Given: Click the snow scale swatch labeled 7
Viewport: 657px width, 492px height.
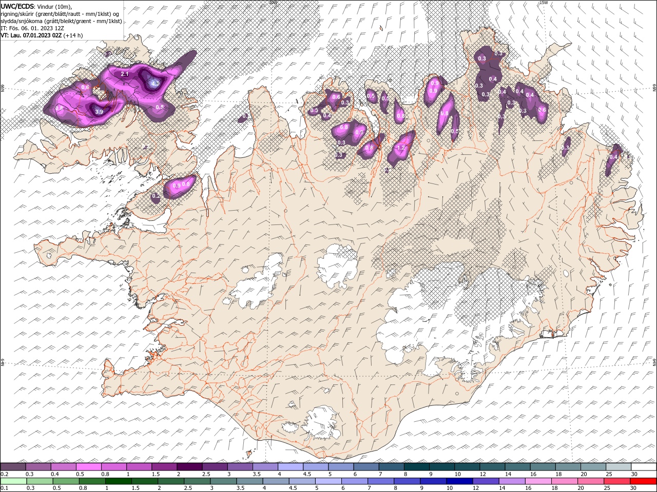Looking at the screenshot, I should coord(391,467).
